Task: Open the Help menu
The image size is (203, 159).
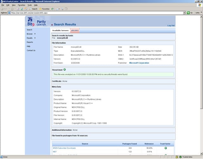Action: tap(36, 5)
